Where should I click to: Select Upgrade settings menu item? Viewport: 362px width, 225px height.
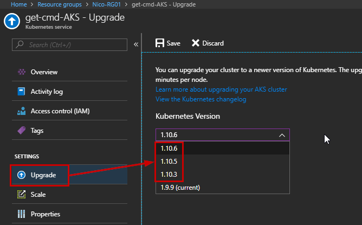(x=69, y=175)
